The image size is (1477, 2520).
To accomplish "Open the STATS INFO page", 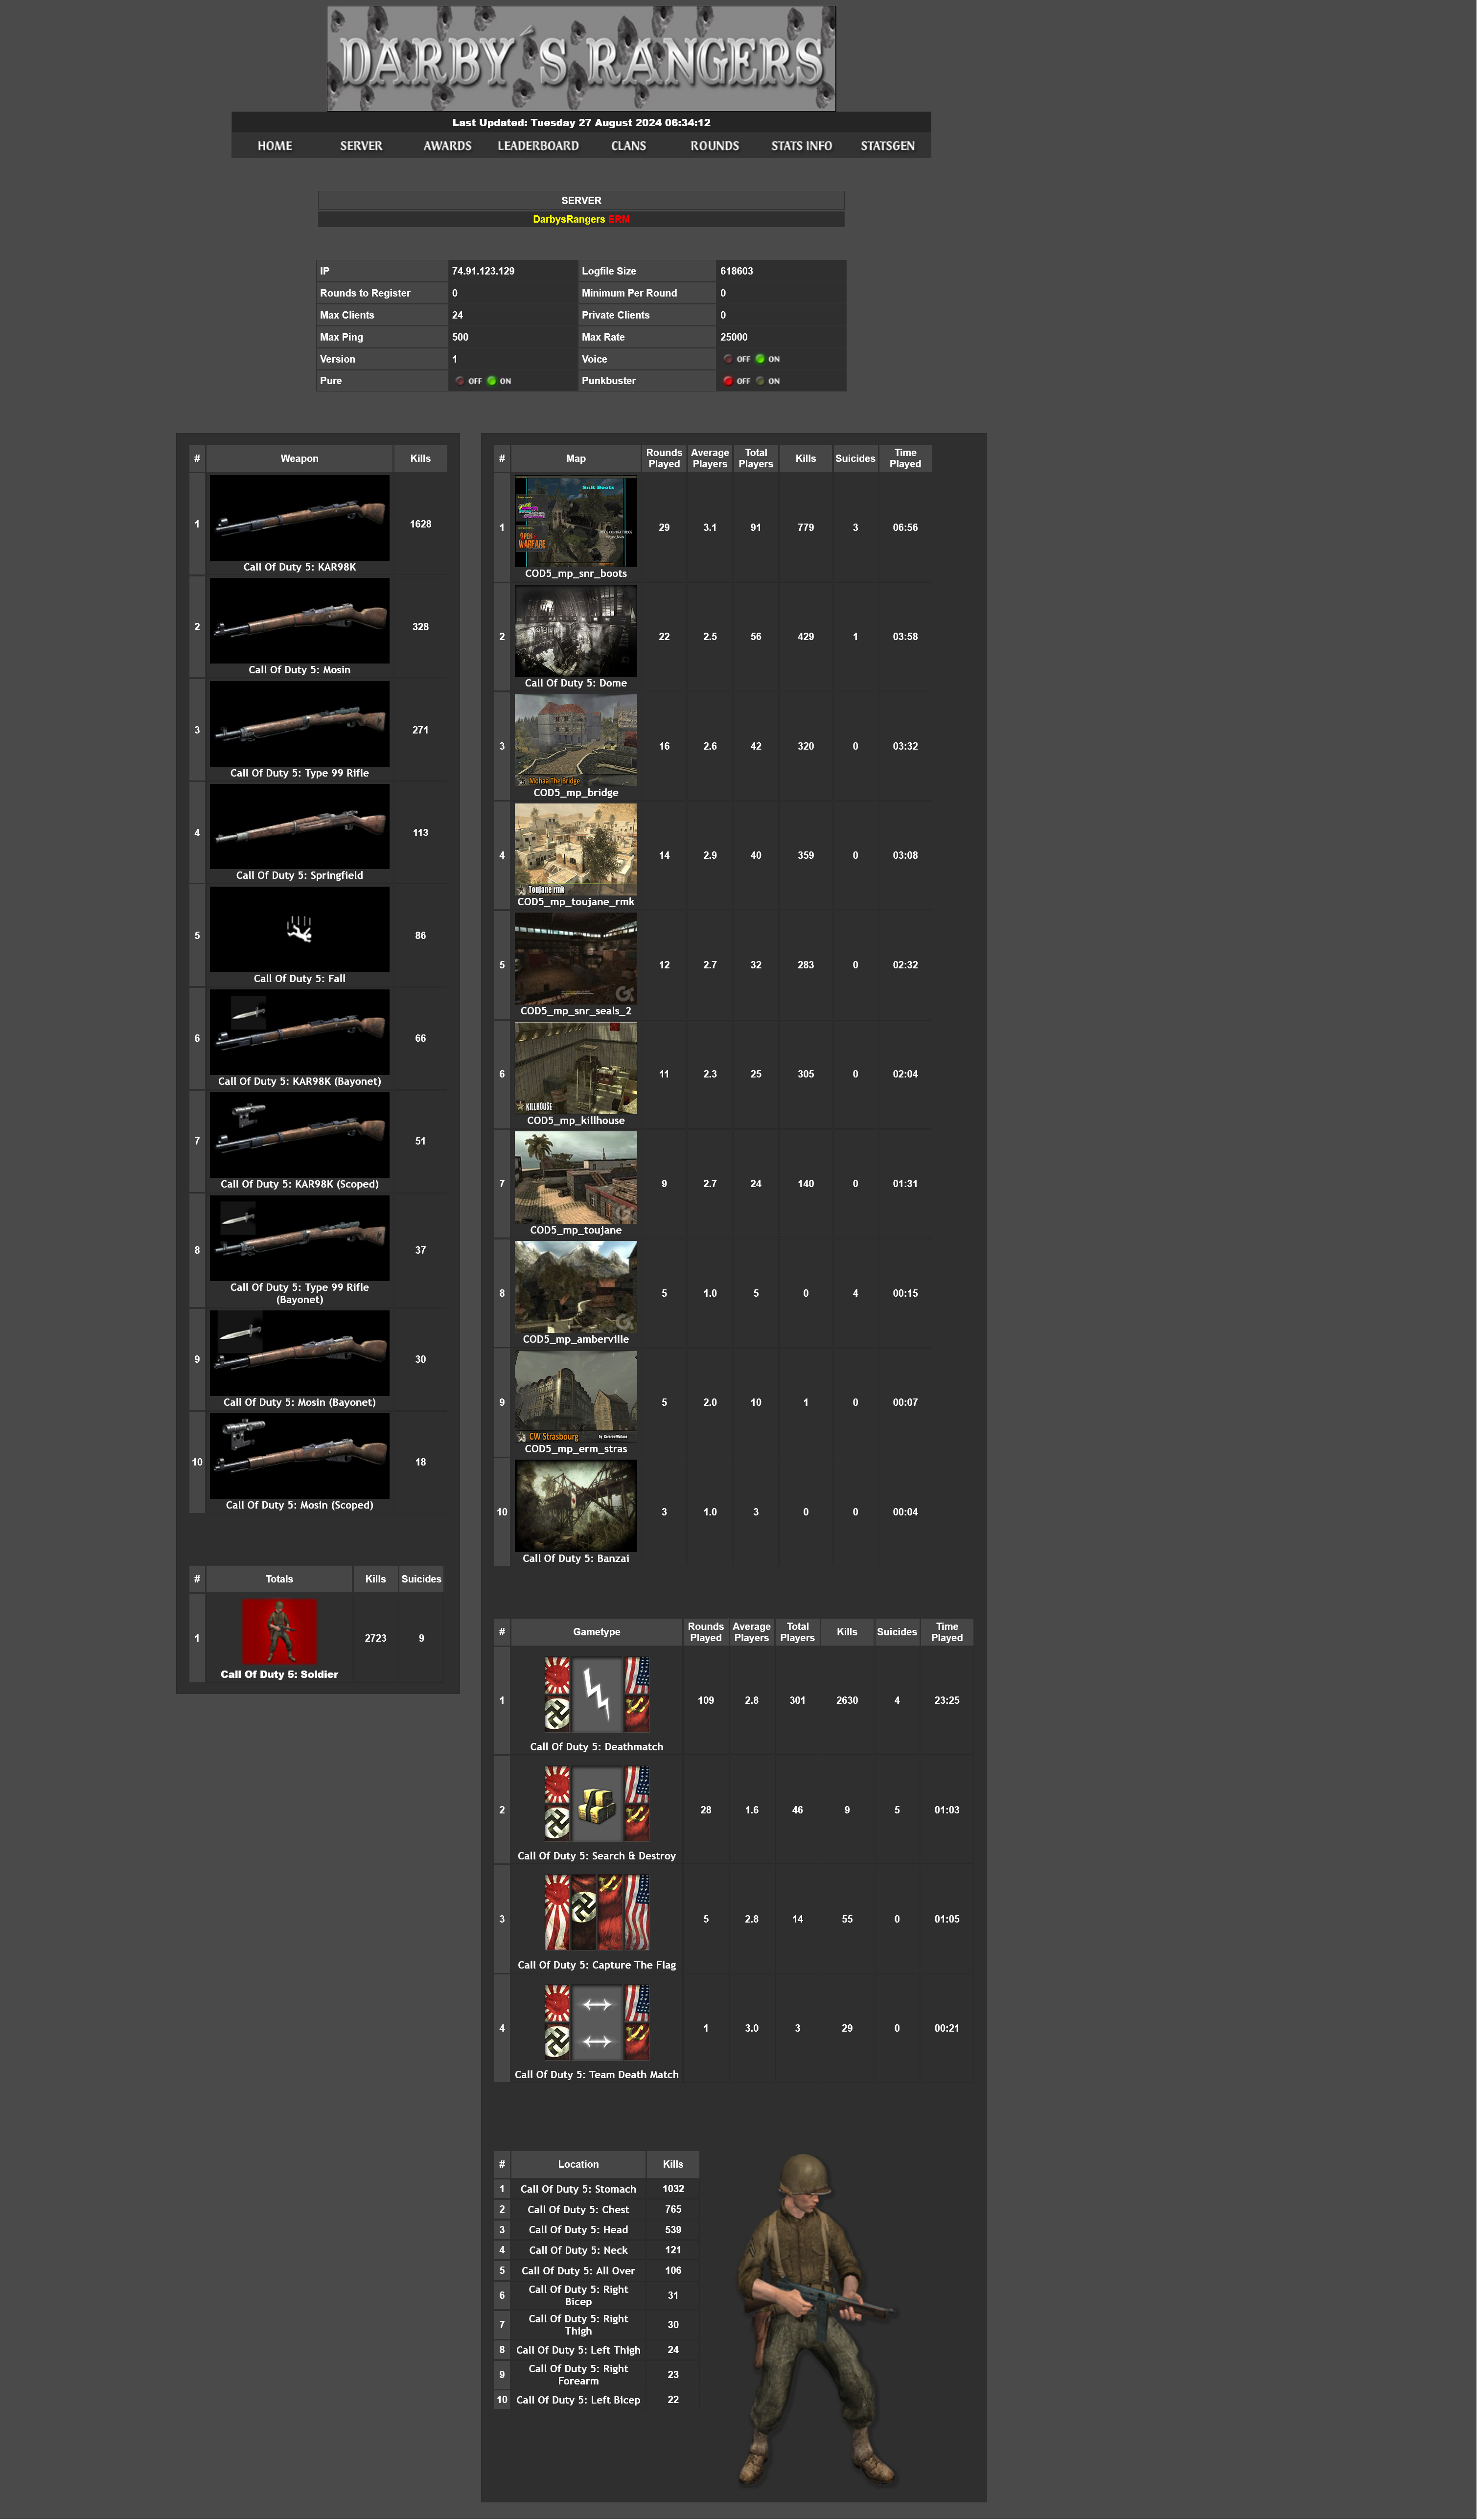I will point(801,146).
